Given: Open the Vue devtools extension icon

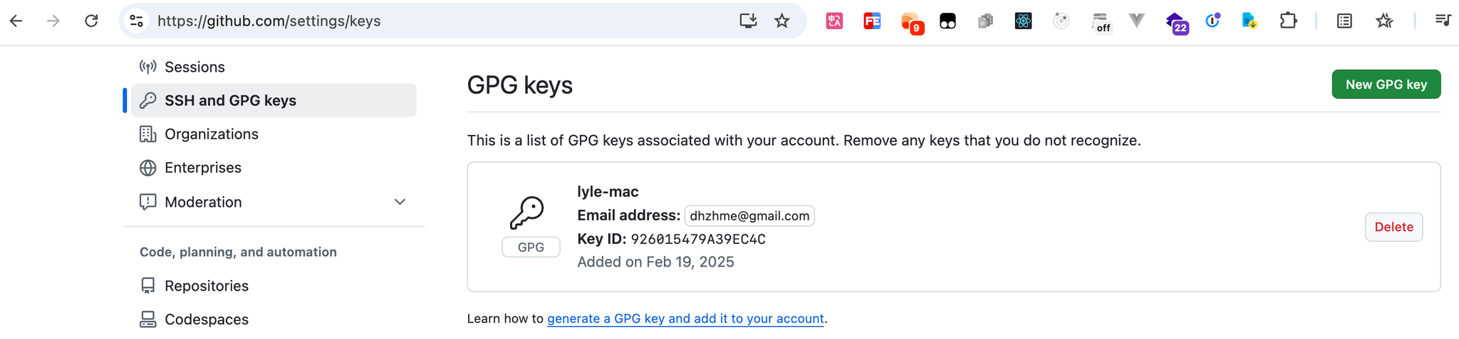Looking at the screenshot, I should coord(1137,21).
